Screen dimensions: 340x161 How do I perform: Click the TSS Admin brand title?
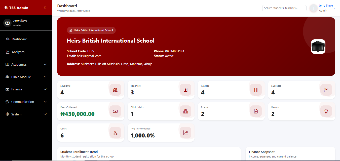click(19, 8)
